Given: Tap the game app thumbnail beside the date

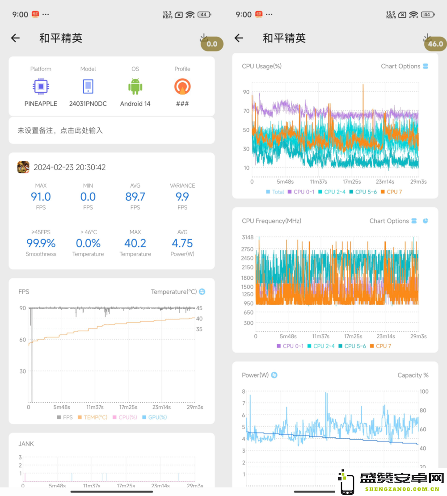Looking at the screenshot, I should coord(23,167).
